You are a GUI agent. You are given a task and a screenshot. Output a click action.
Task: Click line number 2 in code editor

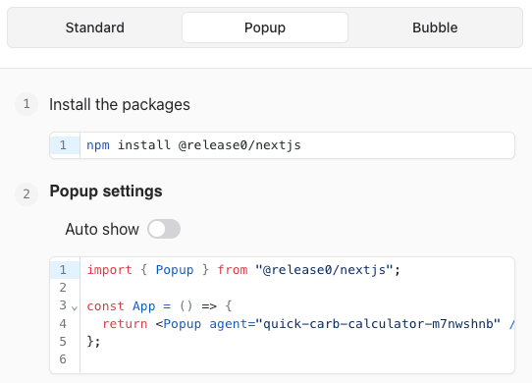[63, 288]
